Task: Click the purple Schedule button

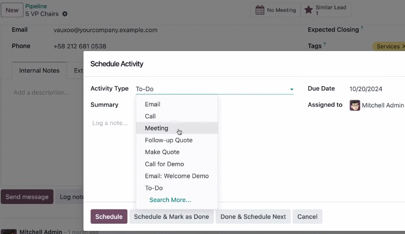Action: pos(109,217)
